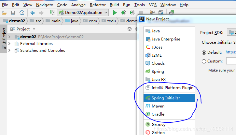Select the Default Initializr URL radio

click(204, 52)
